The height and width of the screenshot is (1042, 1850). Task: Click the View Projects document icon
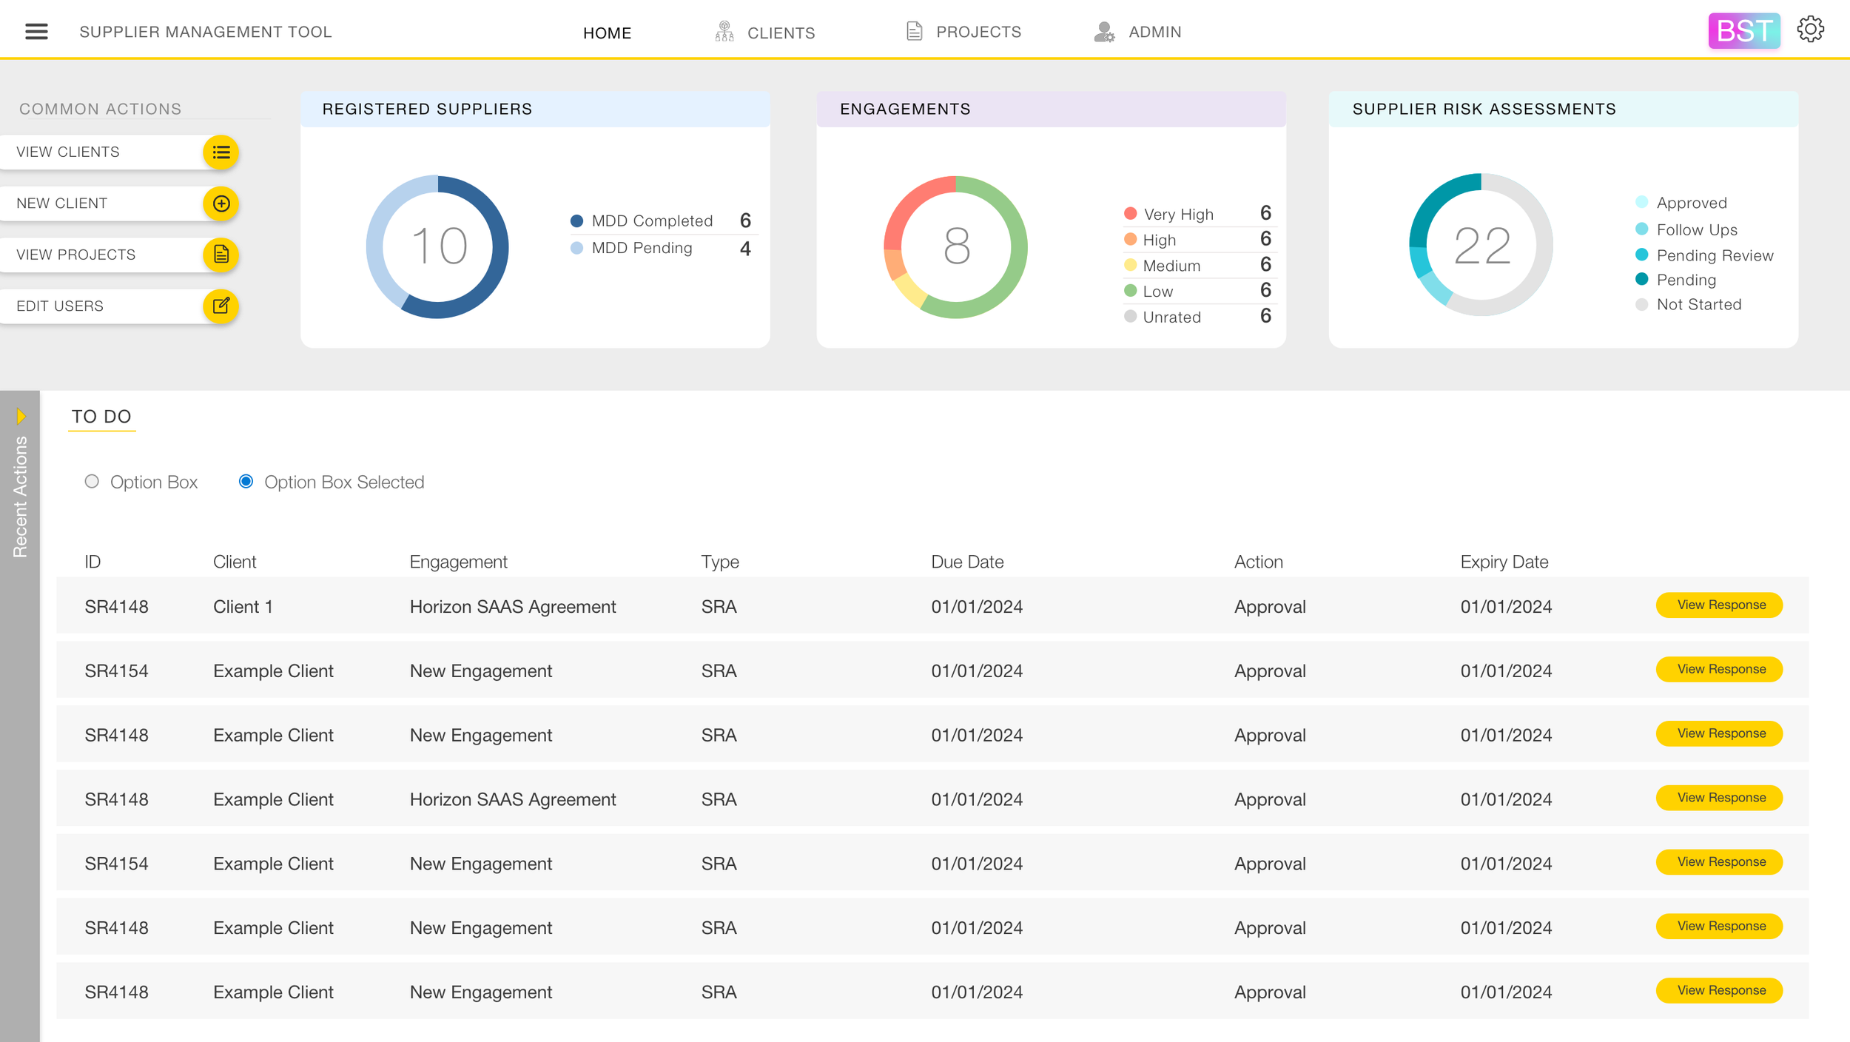click(221, 255)
